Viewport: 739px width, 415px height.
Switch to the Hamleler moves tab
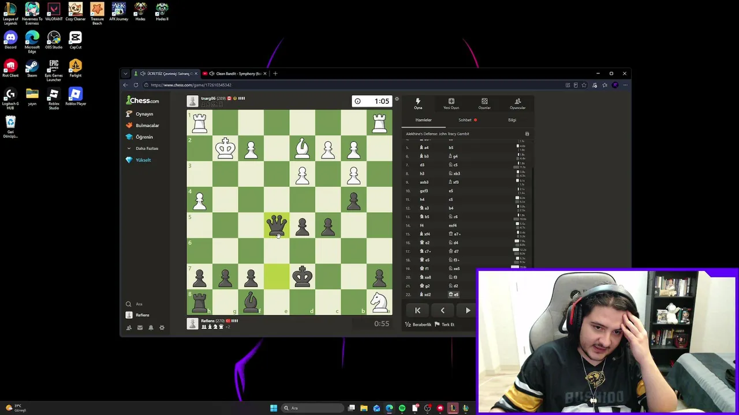click(423, 120)
